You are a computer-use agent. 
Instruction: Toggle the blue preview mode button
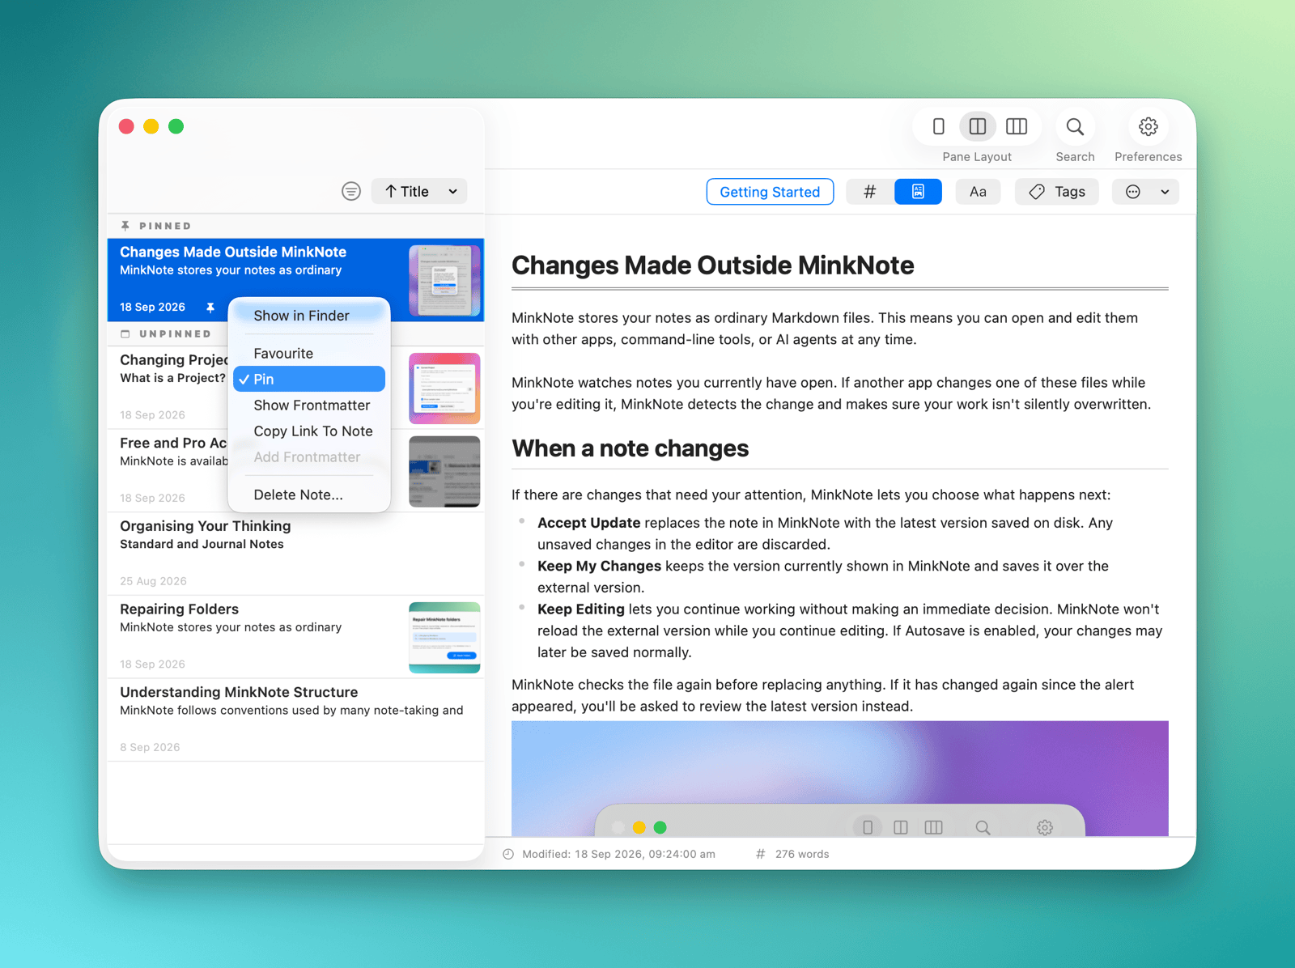point(918,192)
